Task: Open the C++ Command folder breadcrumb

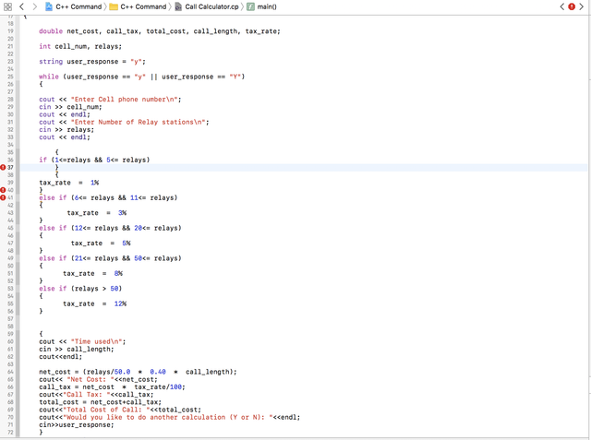Action: 138,6
